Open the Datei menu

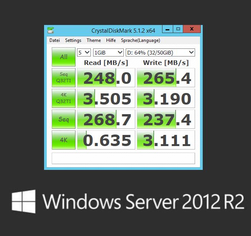coord(54,40)
